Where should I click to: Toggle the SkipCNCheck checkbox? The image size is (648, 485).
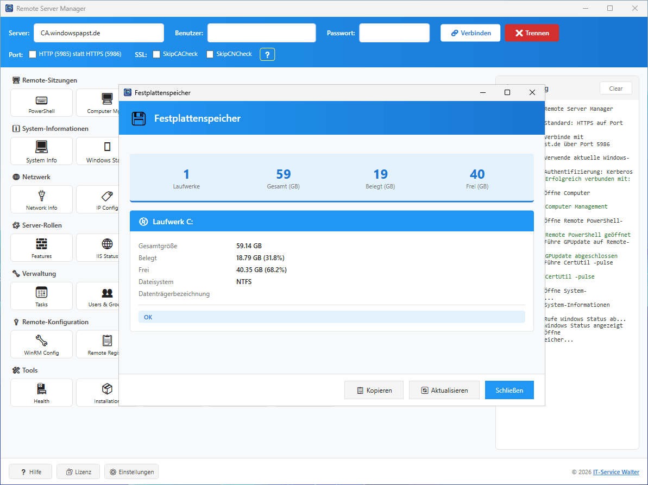[x=210, y=54]
